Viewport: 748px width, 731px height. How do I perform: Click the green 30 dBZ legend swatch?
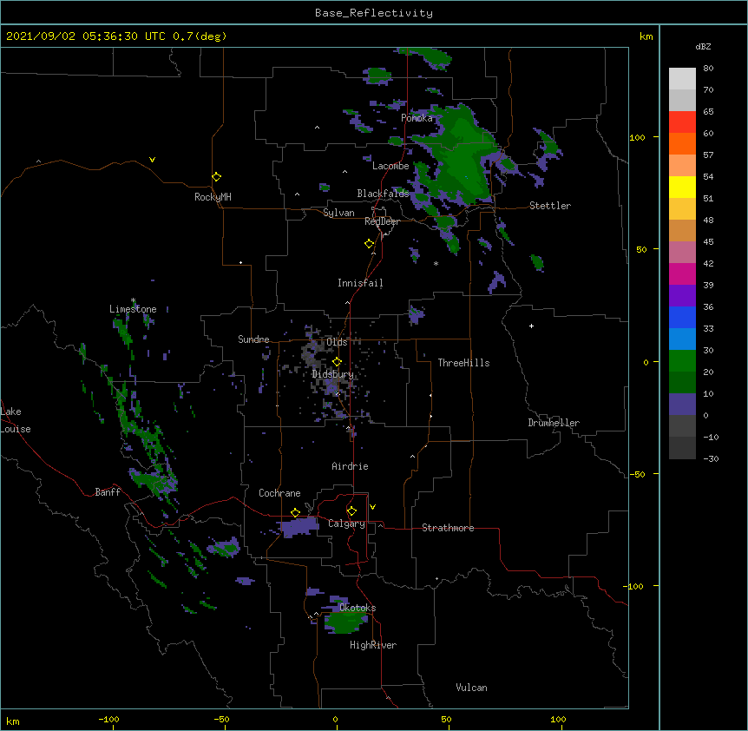[x=682, y=360]
